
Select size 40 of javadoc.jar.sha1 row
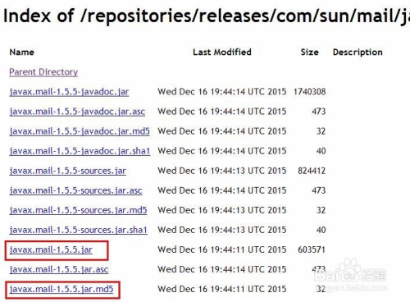pos(321,151)
